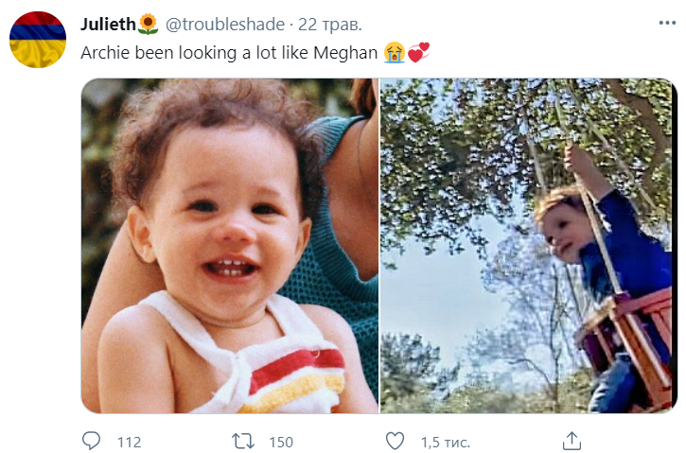Click the 22 трав. timestamp
Image resolution: width=686 pixels, height=453 pixels.
[x=330, y=25]
